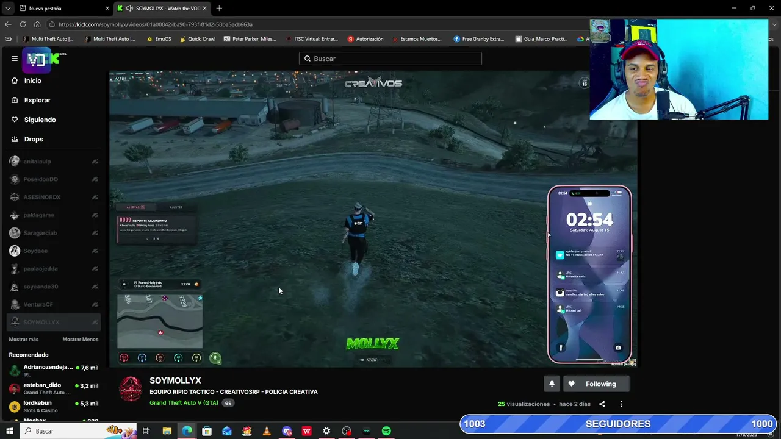Click the Windows Start button
The height and width of the screenshot is (439, 781).
click(x=10, y=431)
